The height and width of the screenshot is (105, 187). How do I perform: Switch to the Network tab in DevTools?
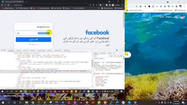click(32, 50)
